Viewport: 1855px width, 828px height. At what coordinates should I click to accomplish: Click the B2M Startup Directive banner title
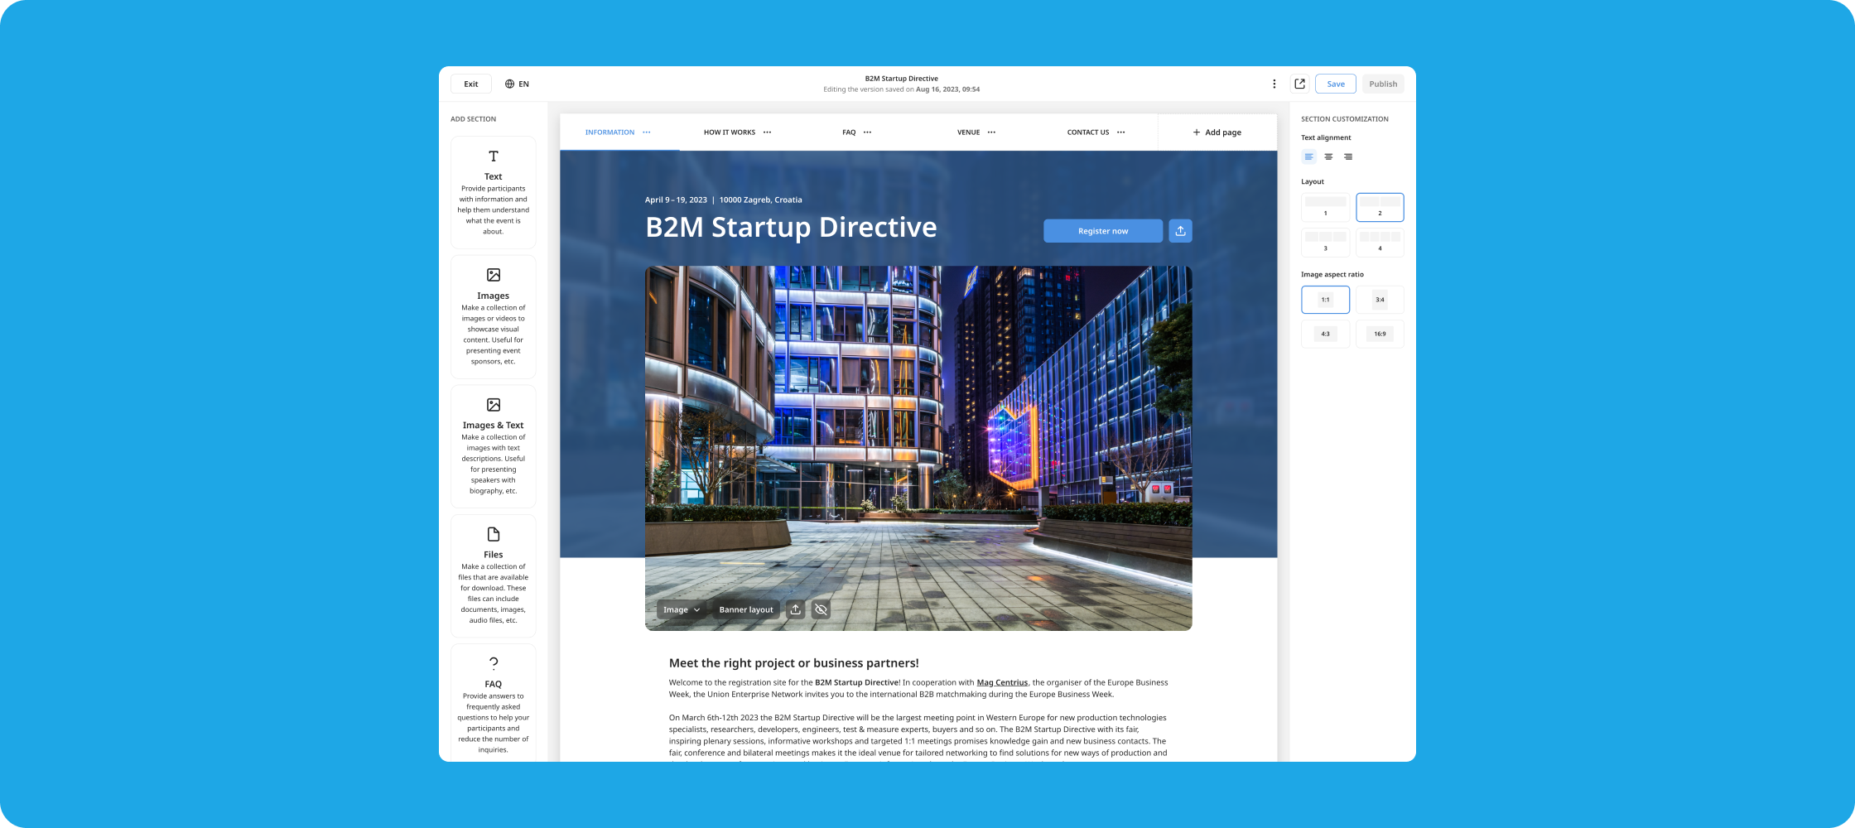point(791,227)
